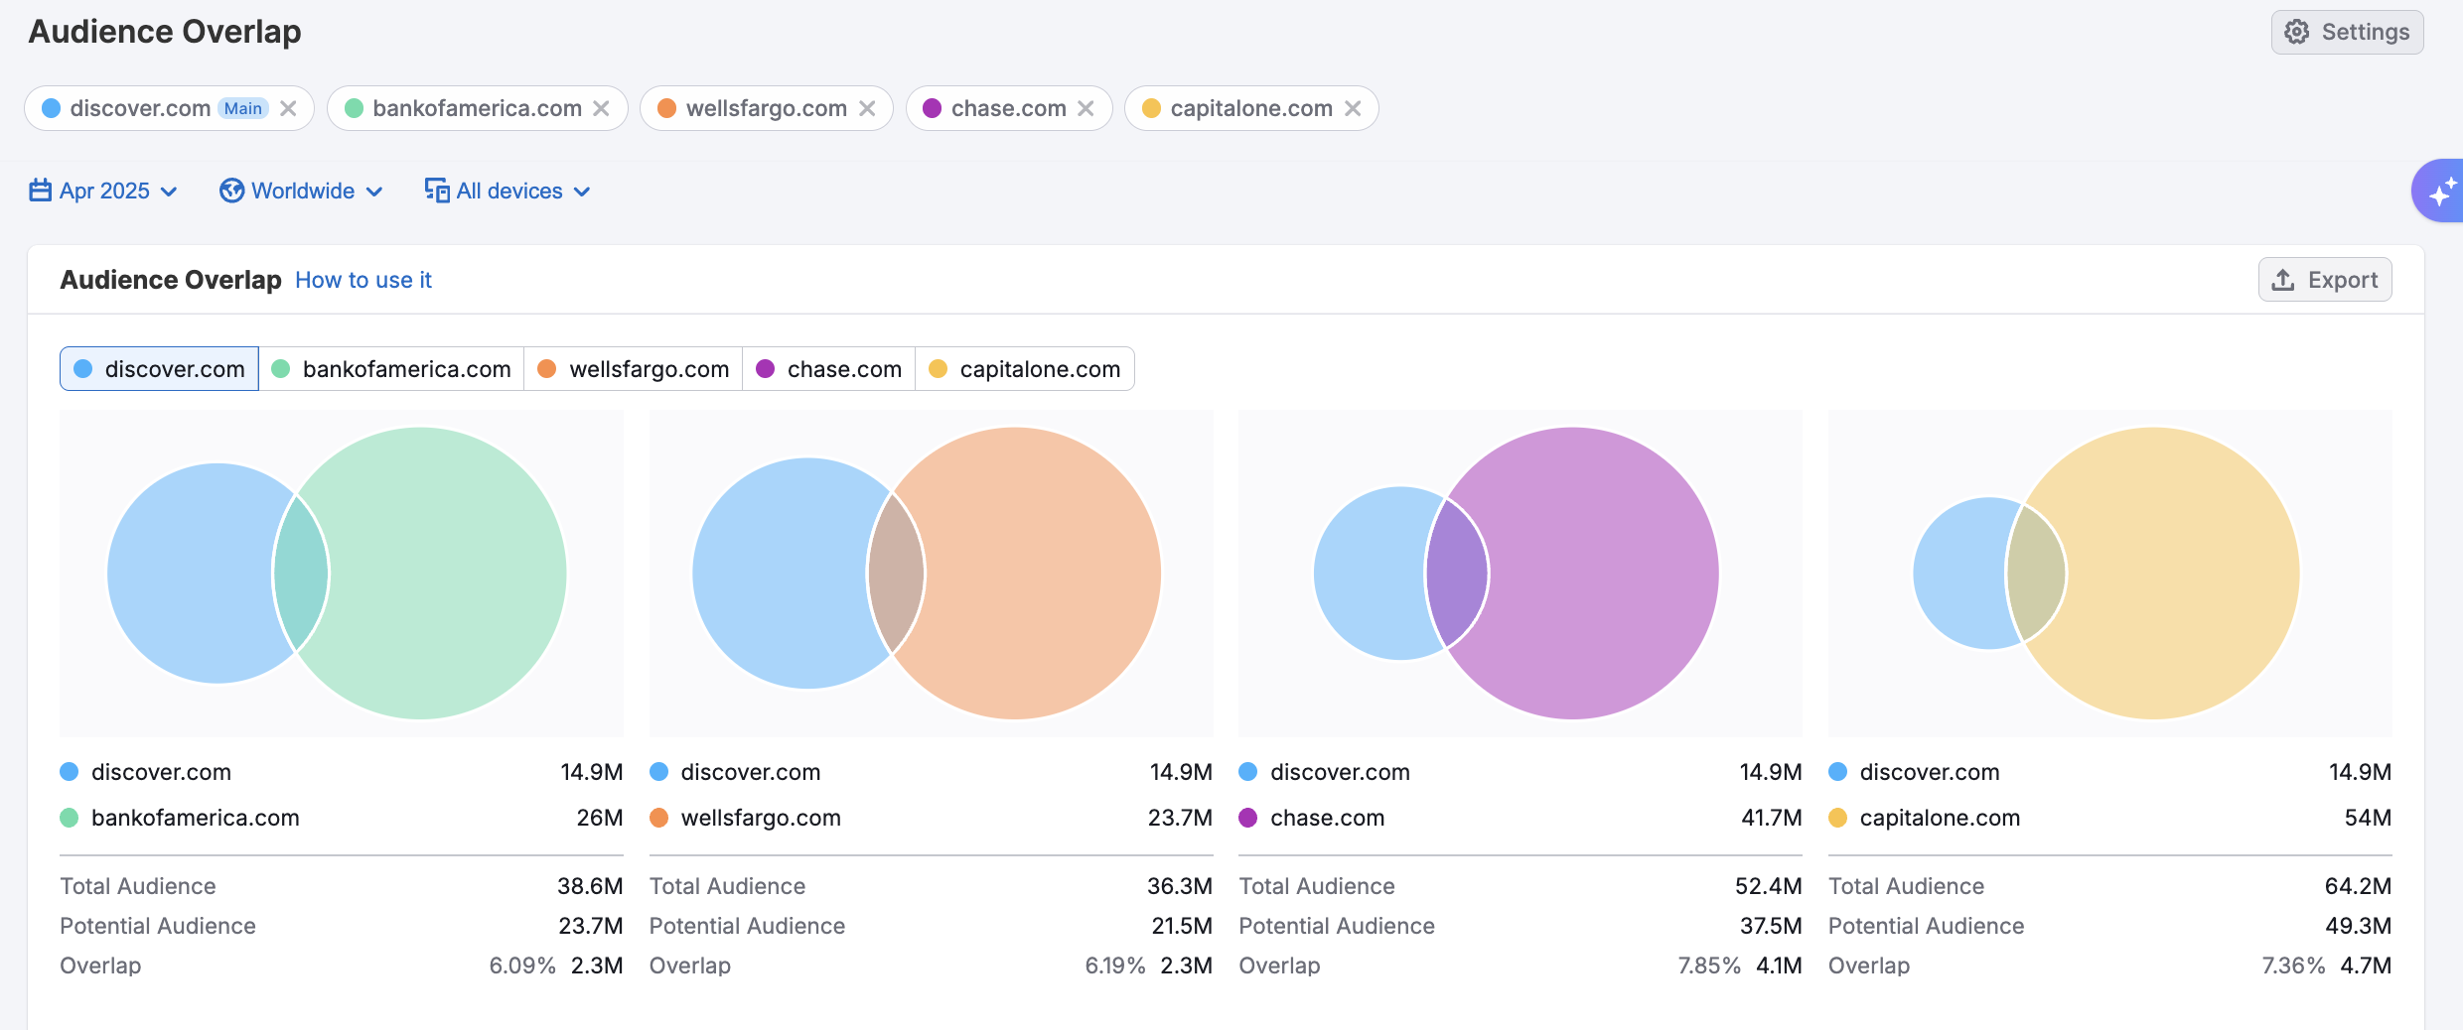Select the capitalone.com segment tab
The height and width of the screenshot is (1030, 2463).
(1024, 369)
